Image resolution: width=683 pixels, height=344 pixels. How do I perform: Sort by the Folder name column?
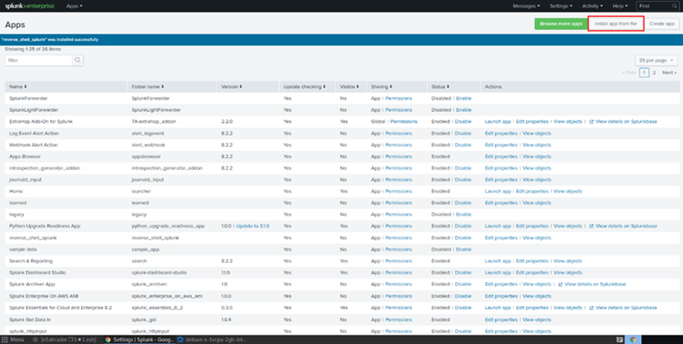coord(148,86)
